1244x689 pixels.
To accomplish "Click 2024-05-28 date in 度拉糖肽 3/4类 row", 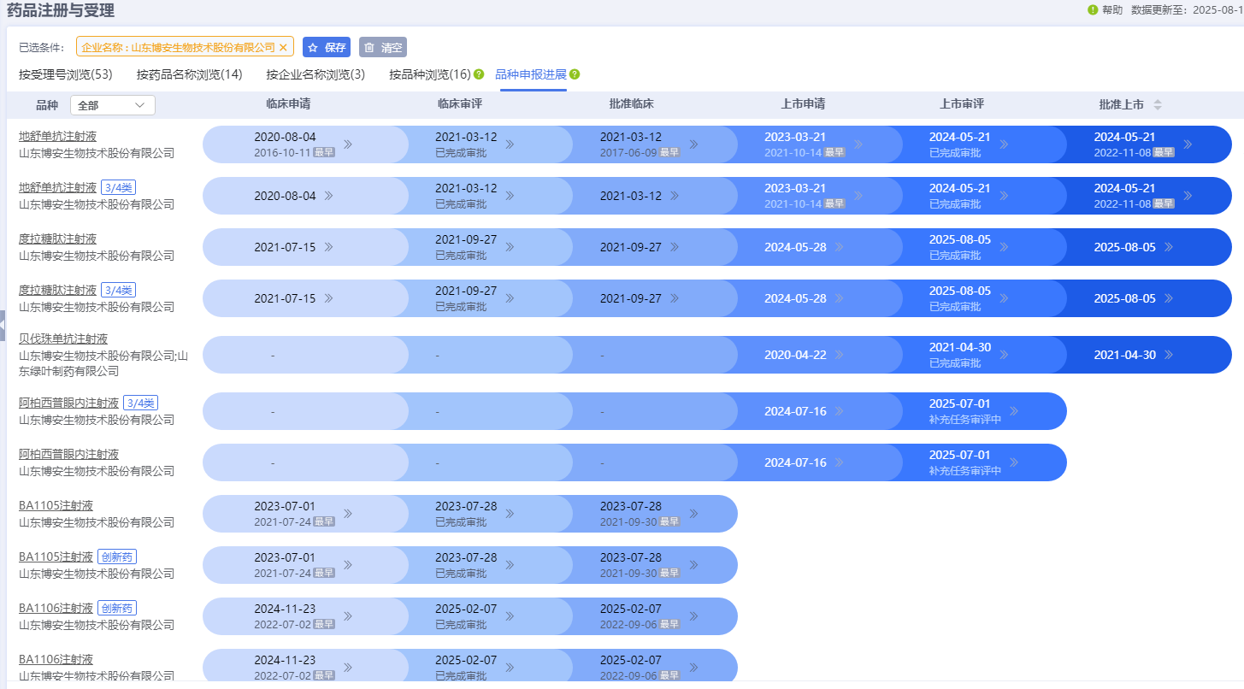I will pyautogui.click(x=795, y=298).
